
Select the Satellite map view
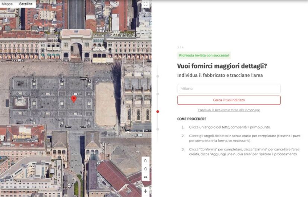pyautogui.click(x=26, y=4)
